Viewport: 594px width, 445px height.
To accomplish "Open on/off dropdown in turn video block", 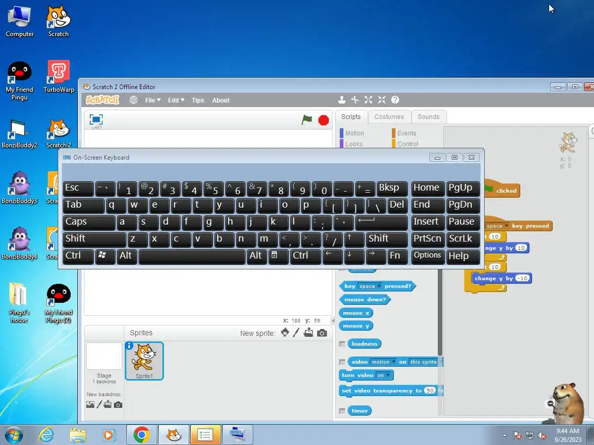I will click(x=383, y=375).
